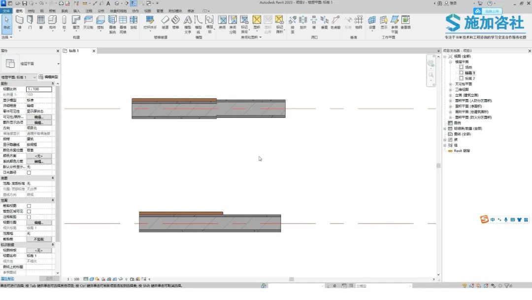Select the 楼梯 (Stair) tool

[176, 22]
